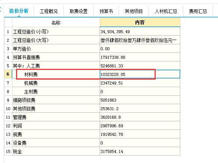Open the 人材机汇总 tab
Viewport: 218px width, 163px height.
(x=166, y=11)
